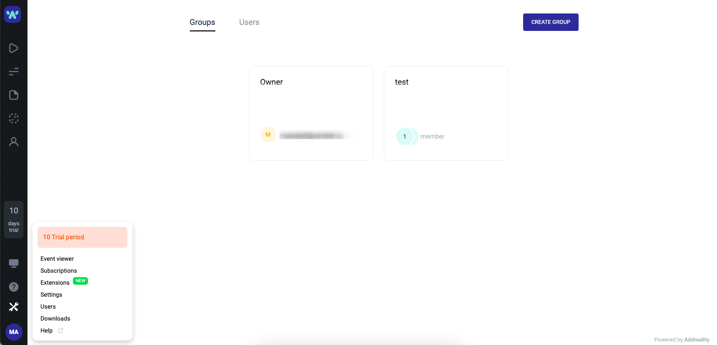717x345 pixels.
Task: Click the app logo in the sidebar
Action: (13, 14)
